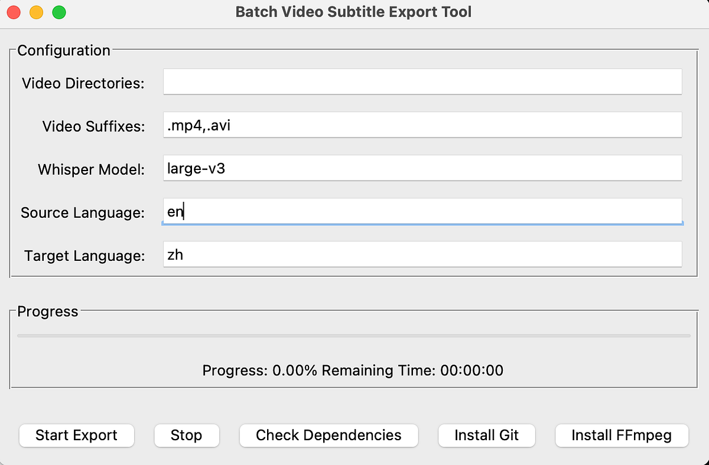This screenshot has width=709, height=465.
Task: Click the Video Directories label text
Action: pos(83,83)
